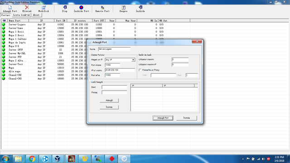The width and height of the screenshot is (290, 163).
Task: Select the Mapa O-X row name
Action: click(x=14, y=46)
